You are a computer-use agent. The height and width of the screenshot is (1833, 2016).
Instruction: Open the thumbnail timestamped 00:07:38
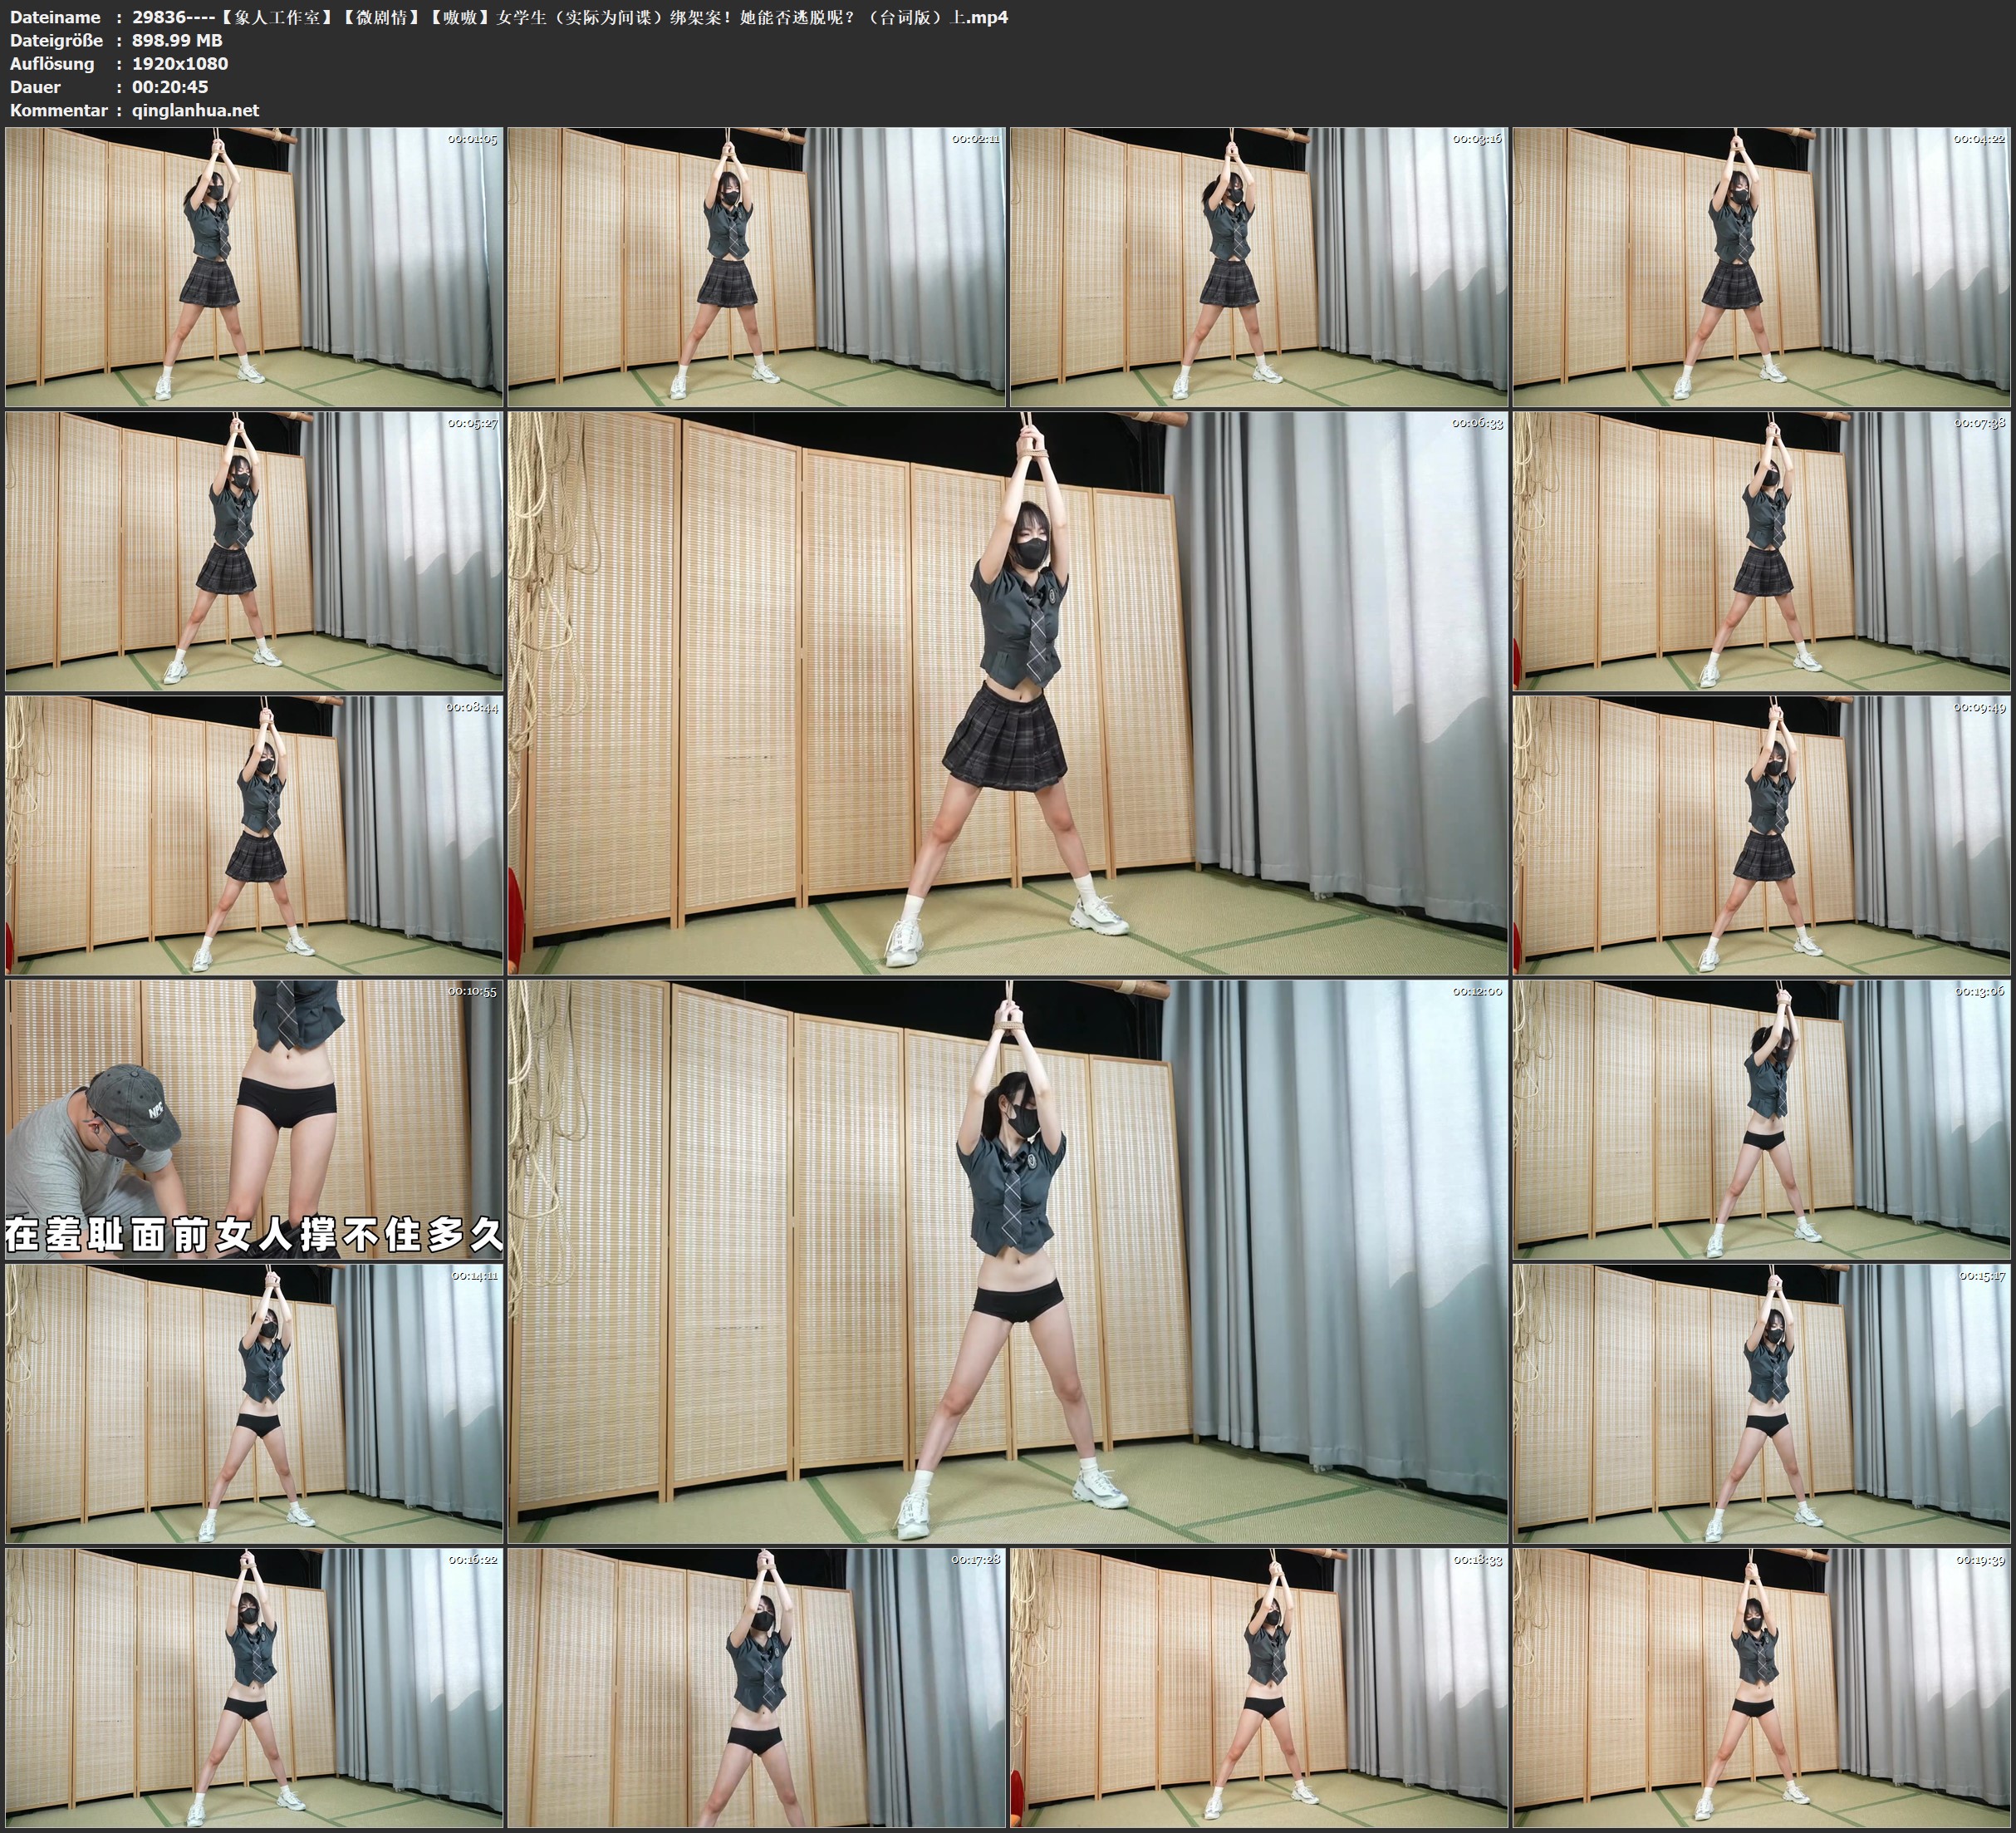point(1761,550)
